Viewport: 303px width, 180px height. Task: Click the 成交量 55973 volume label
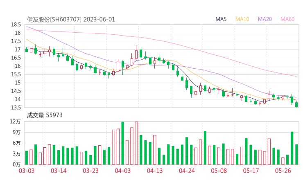(x=45, y=115)
